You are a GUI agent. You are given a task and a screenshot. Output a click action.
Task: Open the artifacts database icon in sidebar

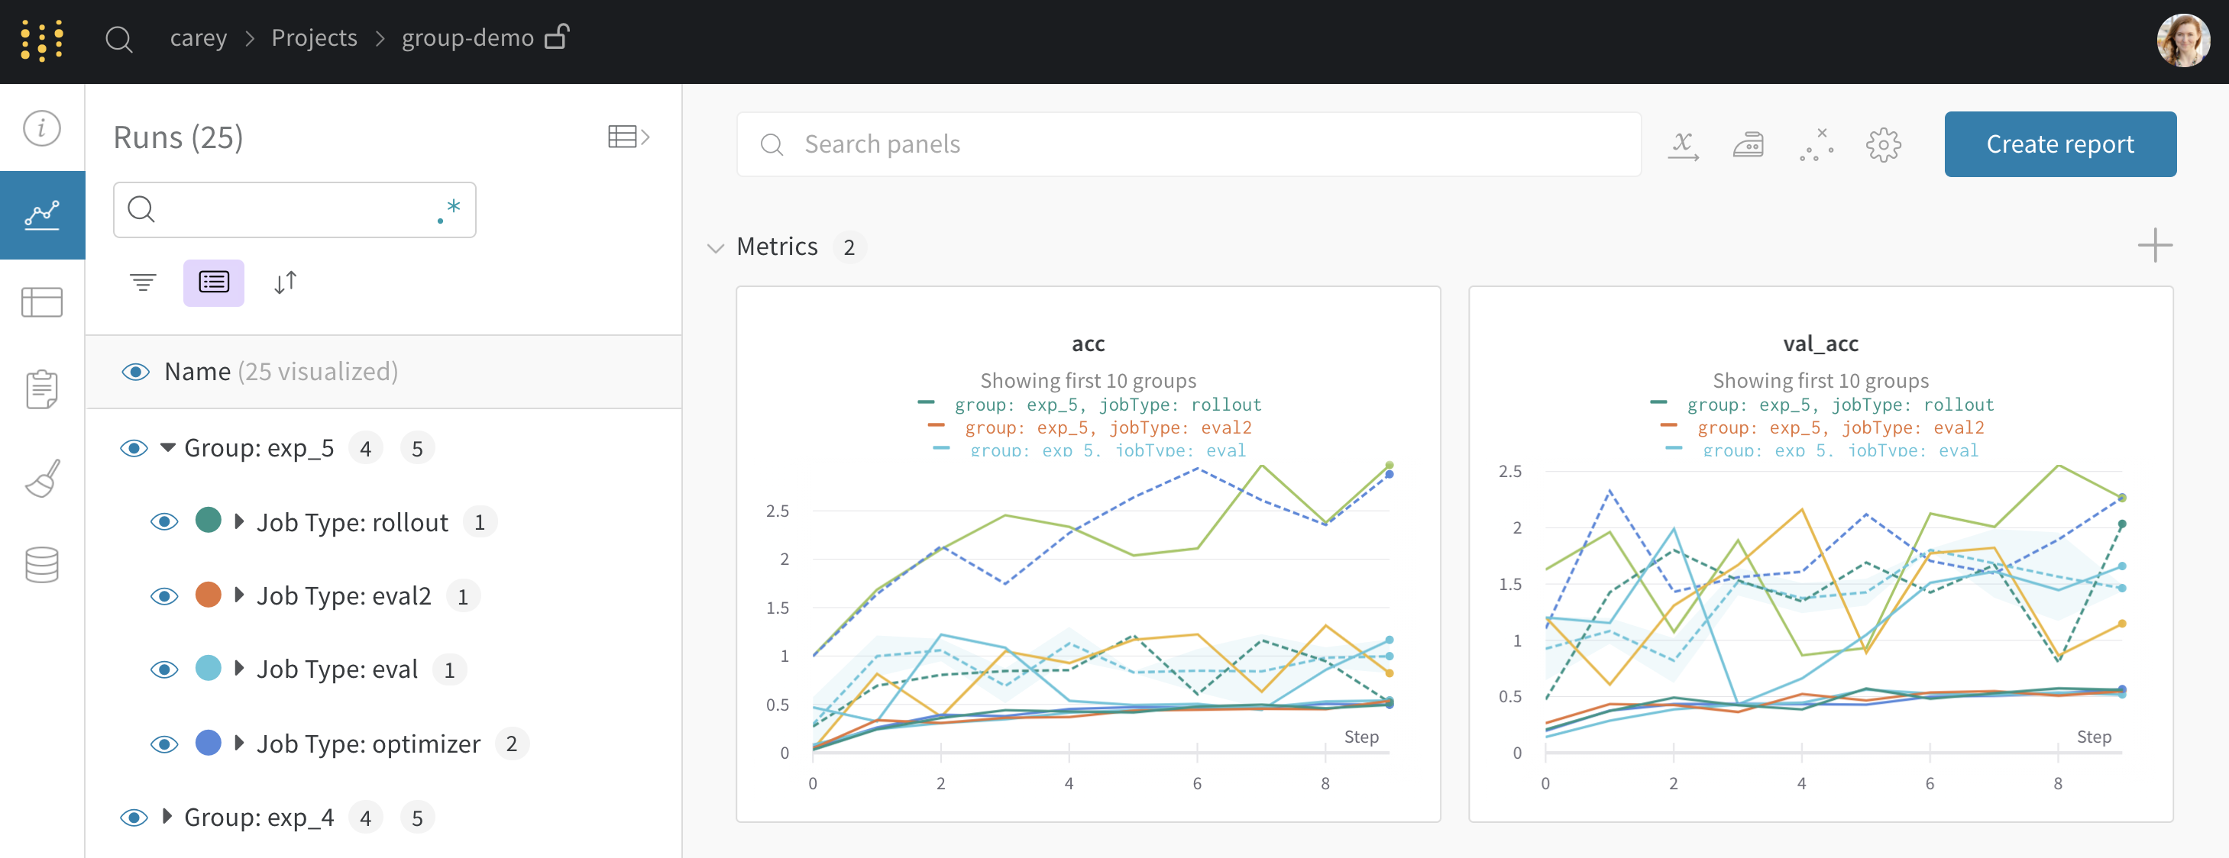pos(41,565)
